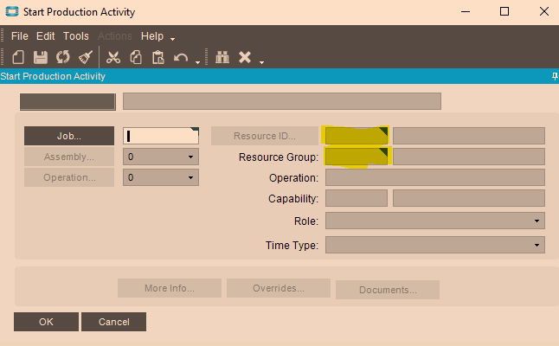Click the Capability description field
The height and width of the screenshot is (346, 559).
[x=469, y=198]
